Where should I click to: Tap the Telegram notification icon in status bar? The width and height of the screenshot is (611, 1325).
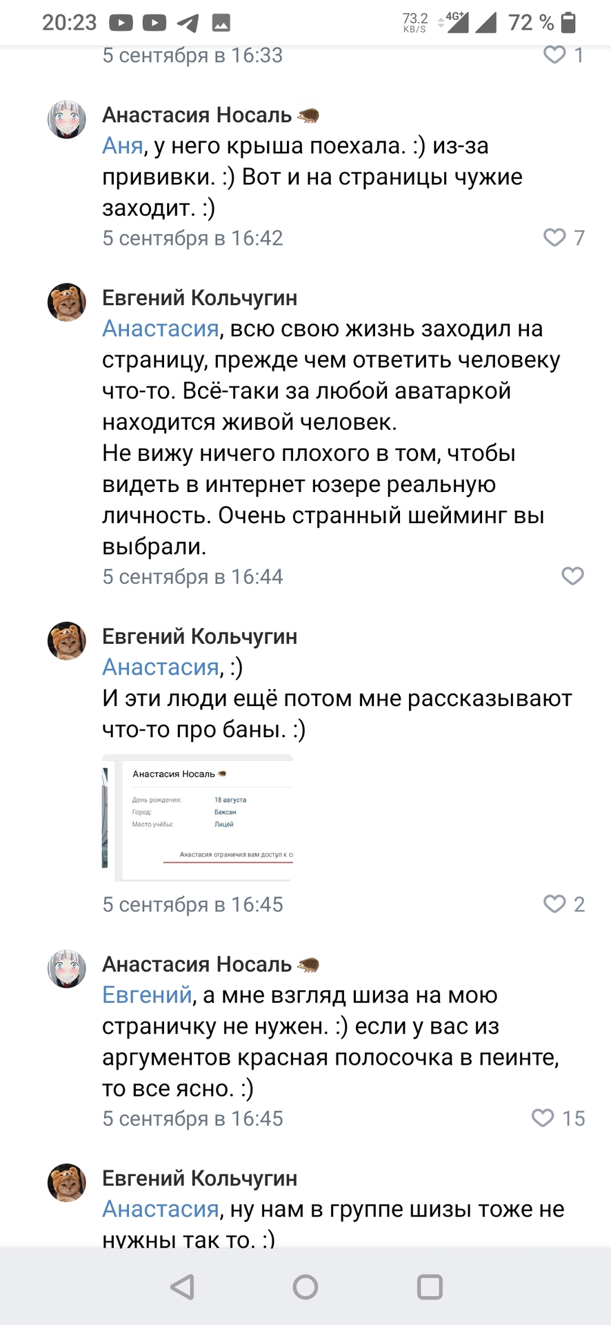[188, 23]
